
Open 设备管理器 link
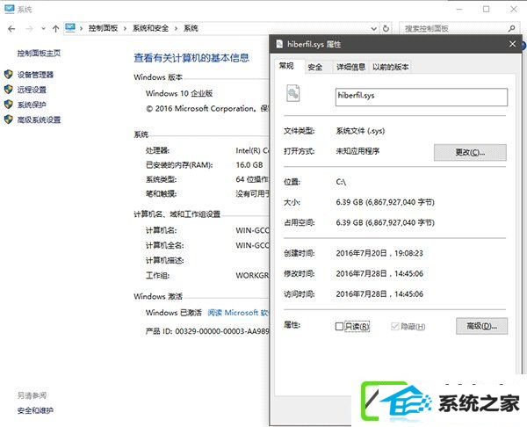(x=35, y=75)
